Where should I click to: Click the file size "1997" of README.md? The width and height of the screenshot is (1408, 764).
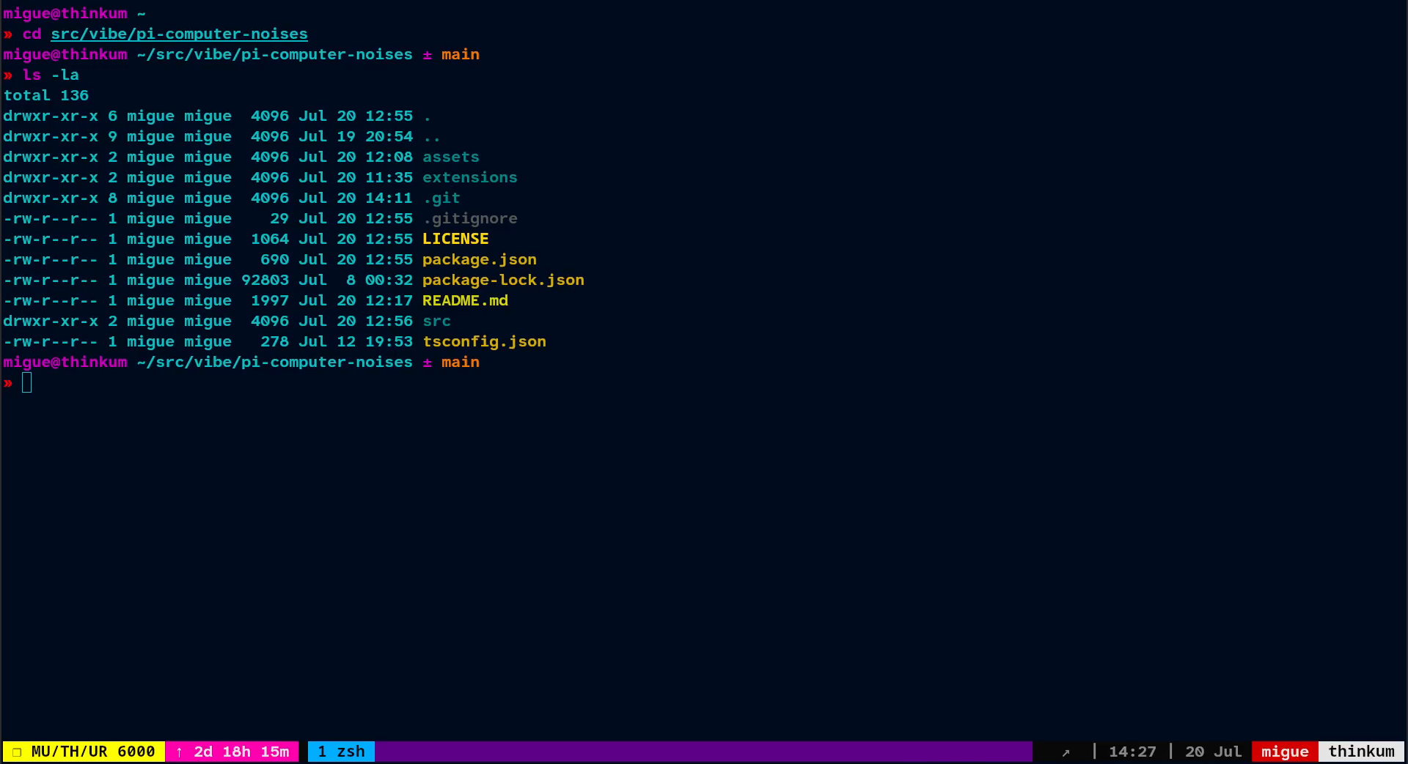pyautogui.click(x=270, y=300)
